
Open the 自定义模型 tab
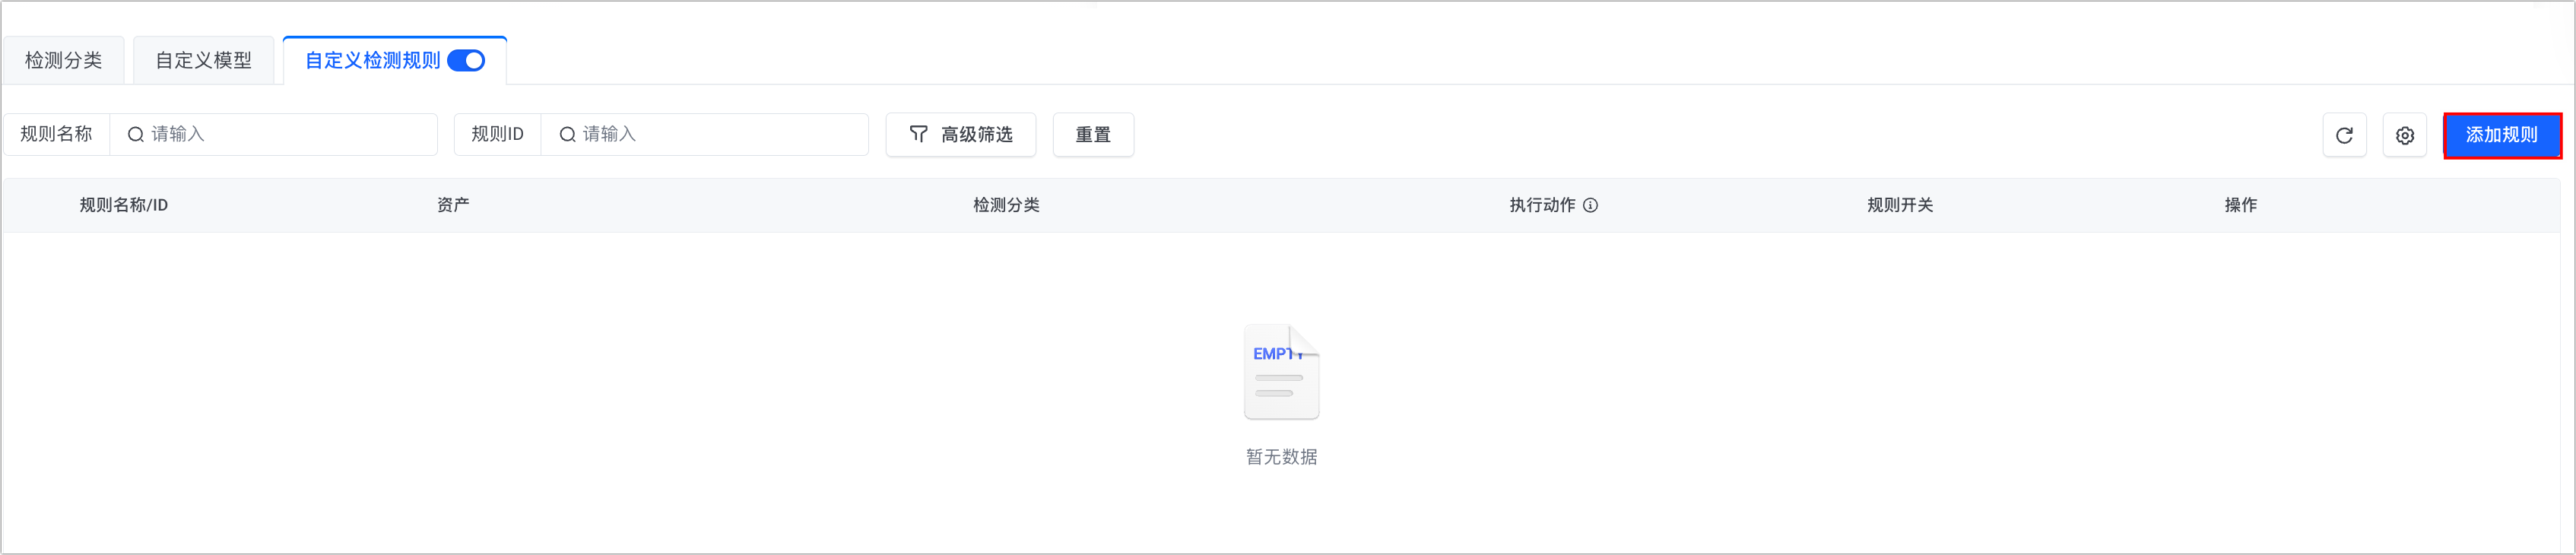pyautogui.click(x=203, y=61)
